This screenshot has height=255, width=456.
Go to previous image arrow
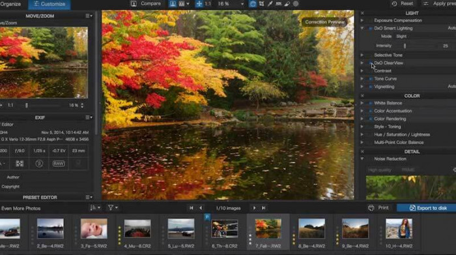[201, 208]
